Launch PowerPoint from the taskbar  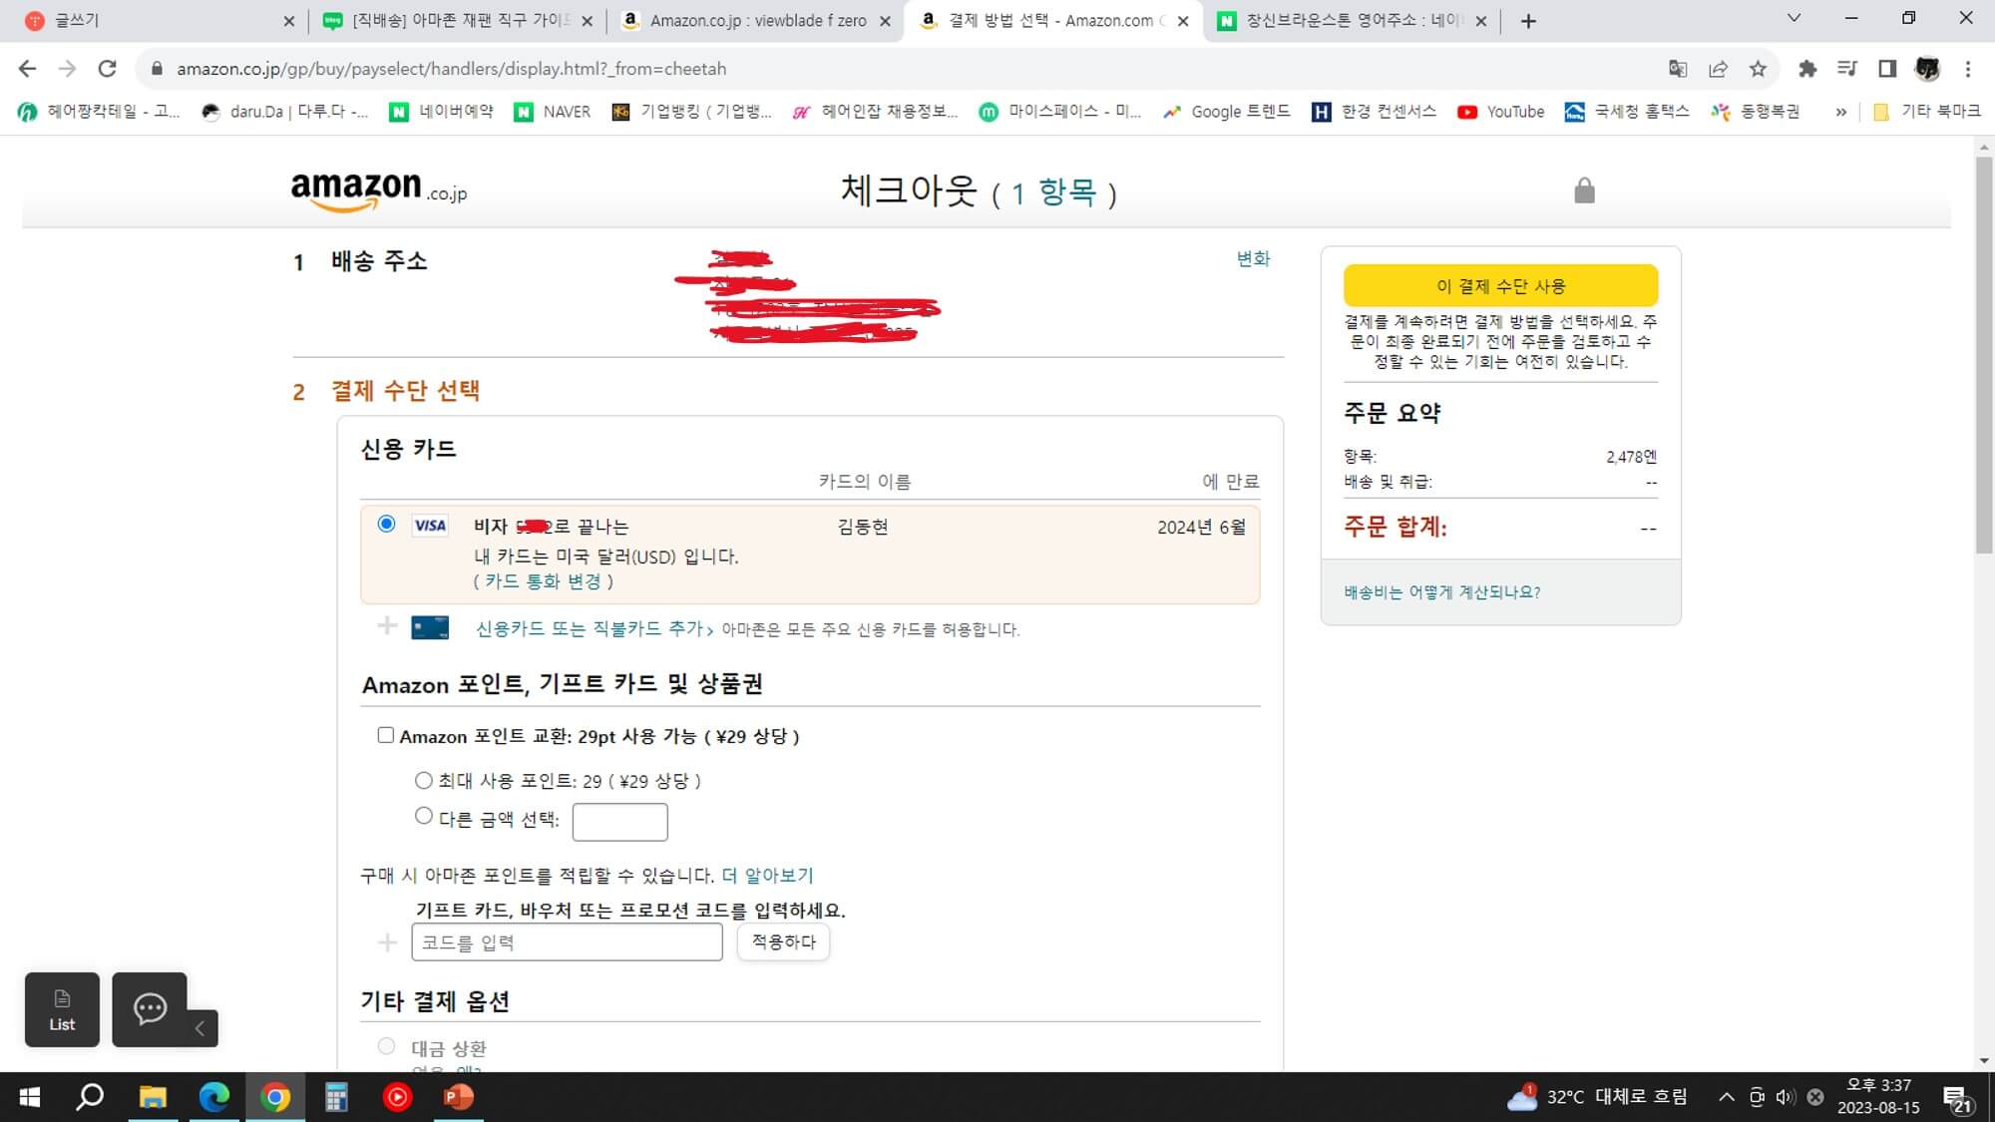(x=458, y=1097)
